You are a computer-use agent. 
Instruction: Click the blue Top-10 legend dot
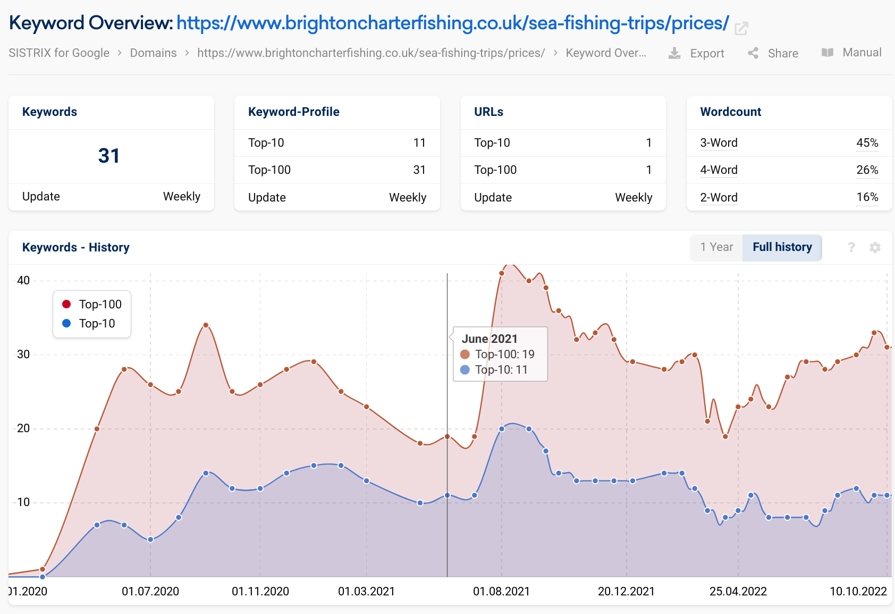(x=66, y=323)
